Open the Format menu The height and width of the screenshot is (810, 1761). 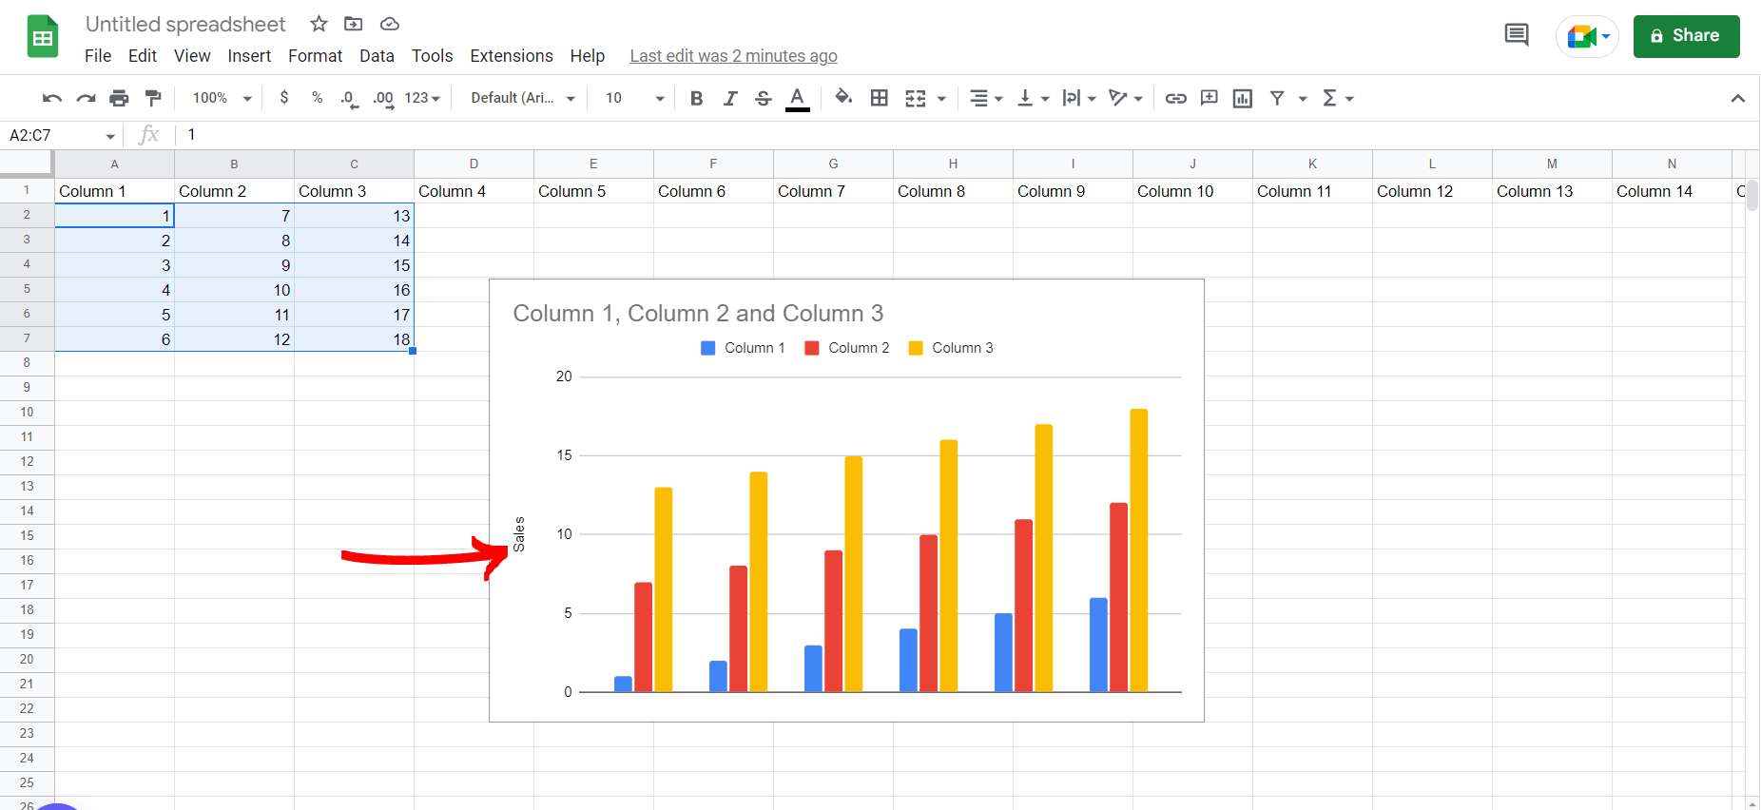(315, 56)
